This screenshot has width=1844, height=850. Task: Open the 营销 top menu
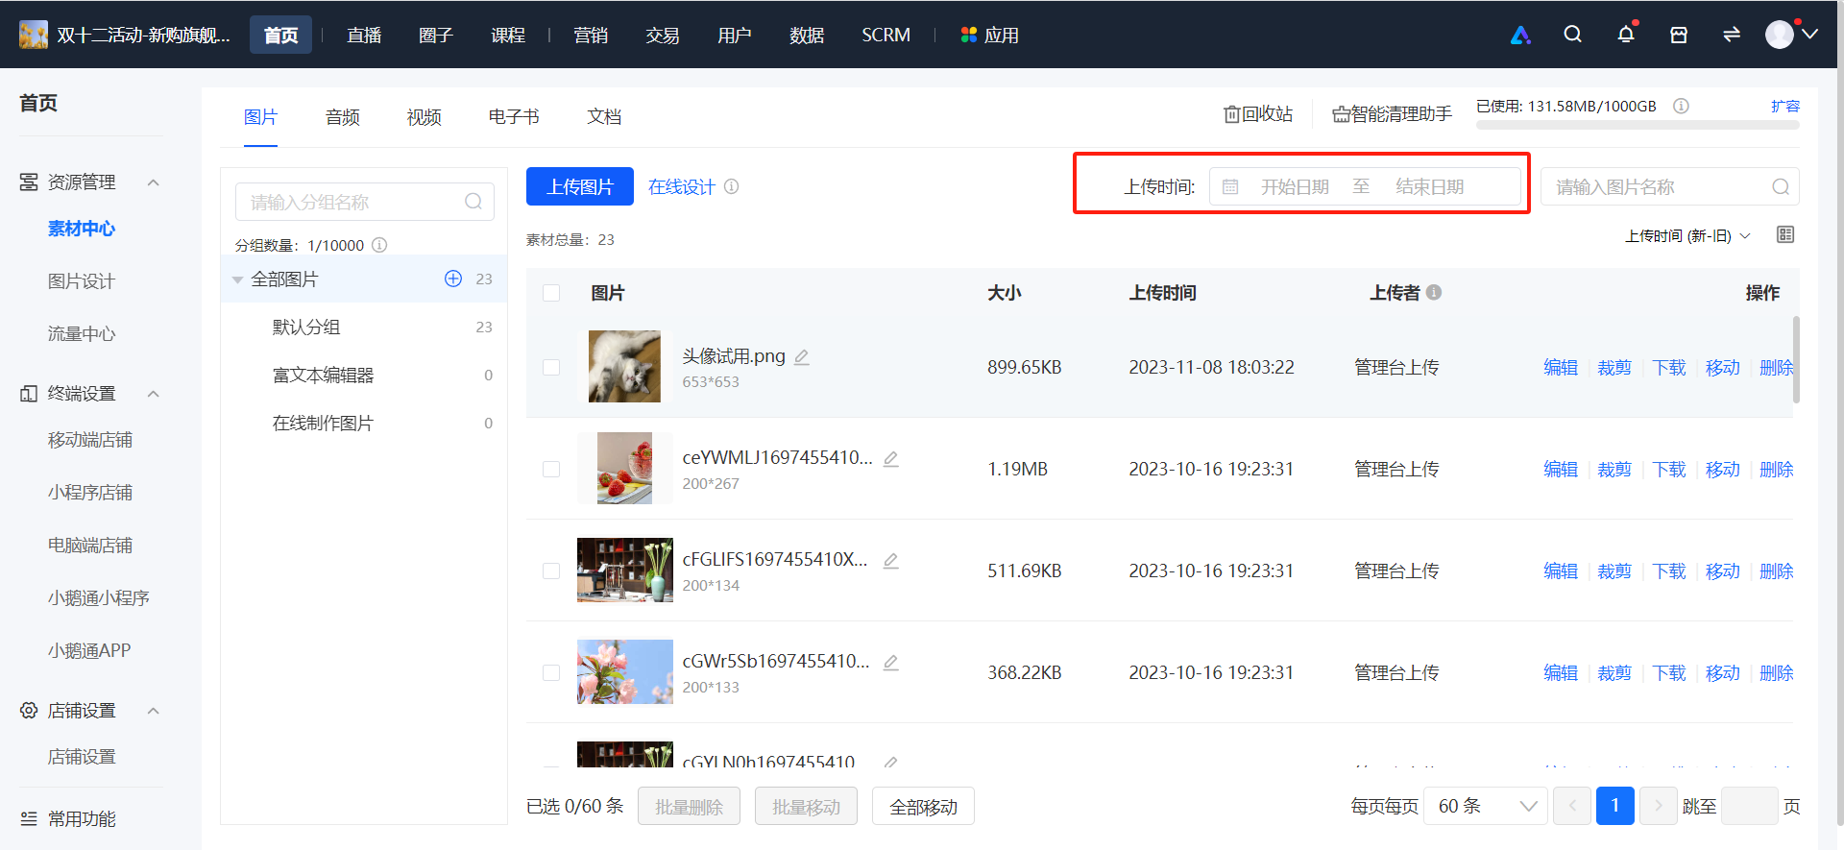(x=591, y=36)
